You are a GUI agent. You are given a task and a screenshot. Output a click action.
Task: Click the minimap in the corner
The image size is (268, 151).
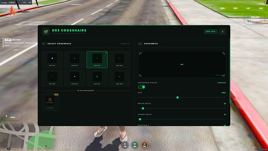click(x=27, y=136)
